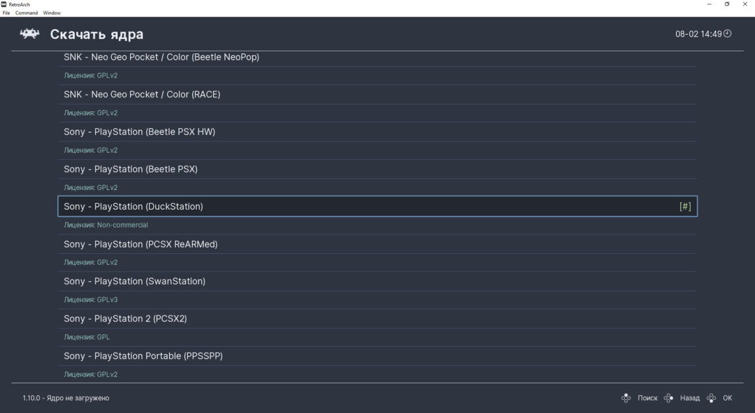This screenshot has height=413, width=755.
Task: Select SNK - Neo Geo Pocket (RACE) core
Action: click(x=142, y=94)
